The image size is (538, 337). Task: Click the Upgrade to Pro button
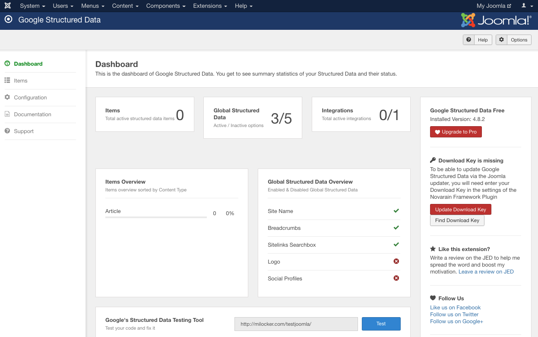click(x=456, y=132)
